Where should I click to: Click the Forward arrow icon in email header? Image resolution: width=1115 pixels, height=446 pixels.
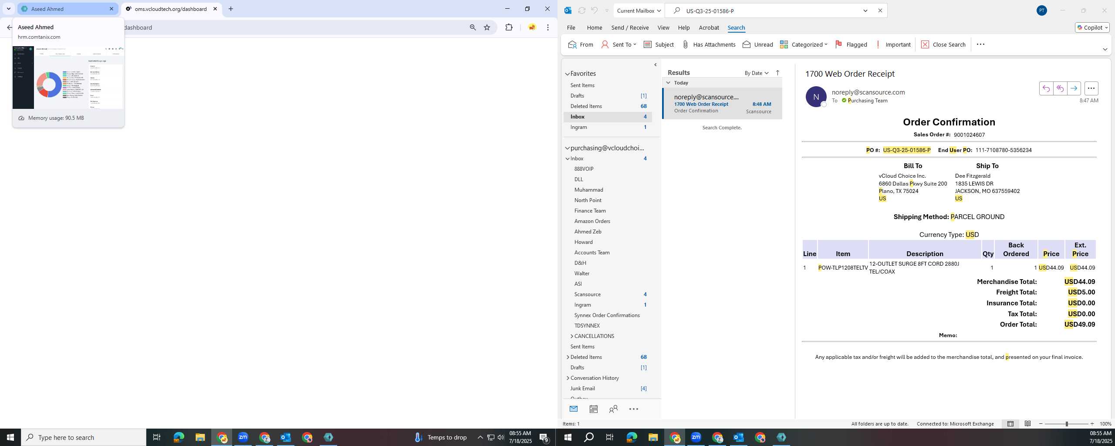coord(1074,88)
